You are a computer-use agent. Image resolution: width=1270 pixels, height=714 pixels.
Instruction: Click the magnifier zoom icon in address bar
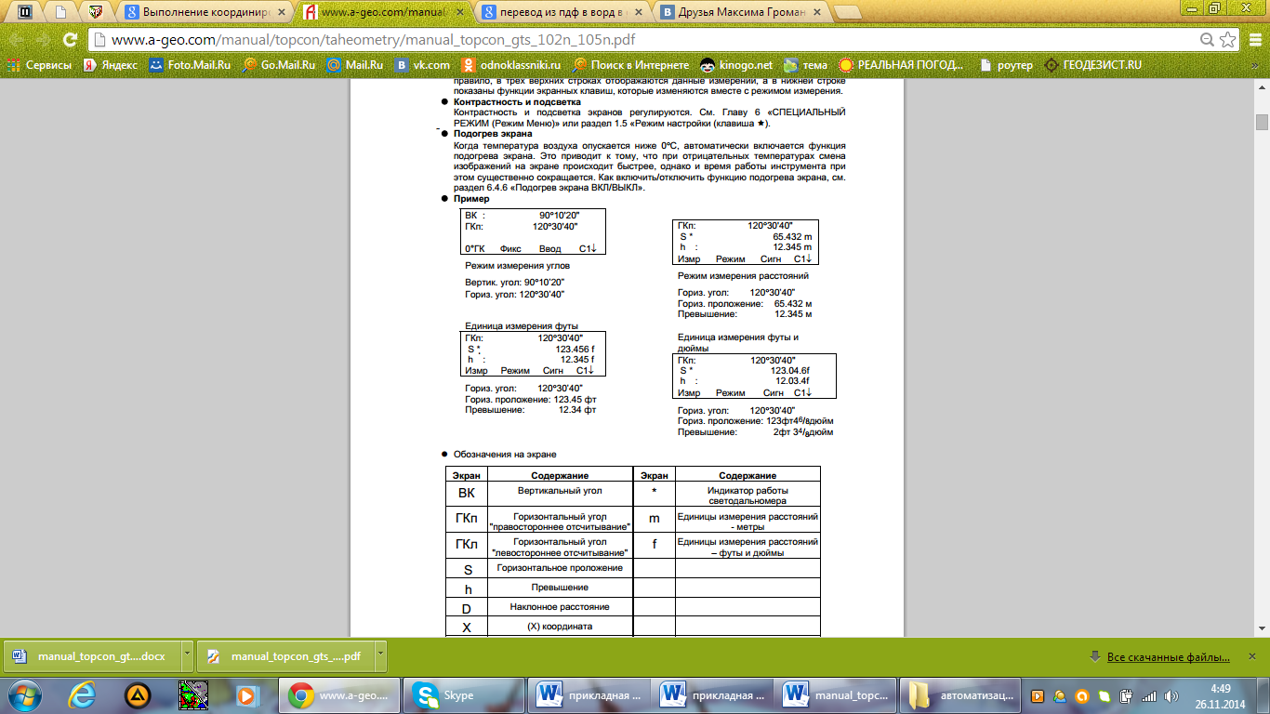tap(1207, 40)
